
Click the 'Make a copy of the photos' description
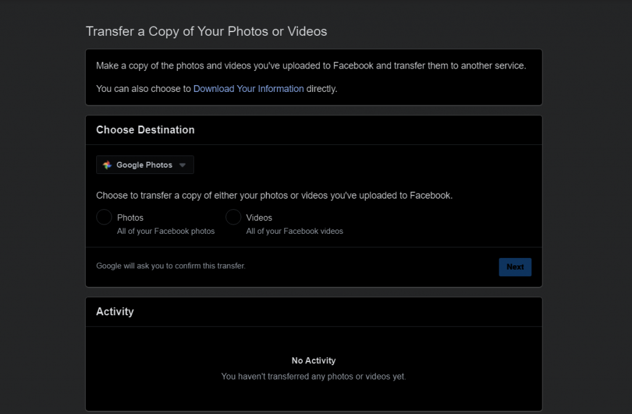pos(311,65)
